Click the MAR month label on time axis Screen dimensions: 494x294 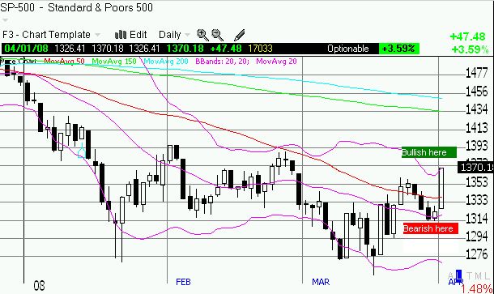click(321, 282)
